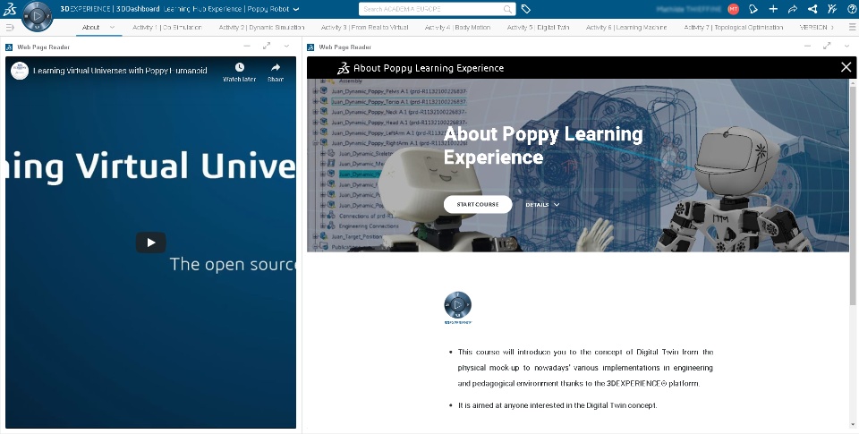Viewport: 859px width, 434px height.
Task: Click left Web Page Reader widget icon
Action: 9,47
